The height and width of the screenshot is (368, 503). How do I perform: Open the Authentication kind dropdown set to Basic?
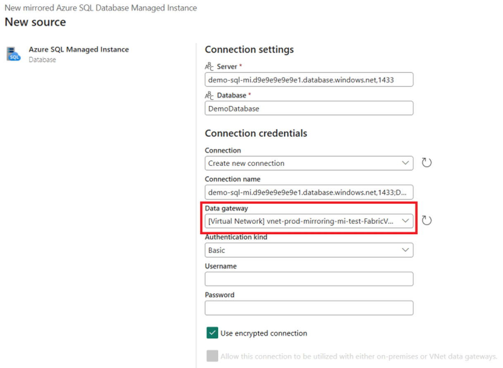tap(309, 250)
